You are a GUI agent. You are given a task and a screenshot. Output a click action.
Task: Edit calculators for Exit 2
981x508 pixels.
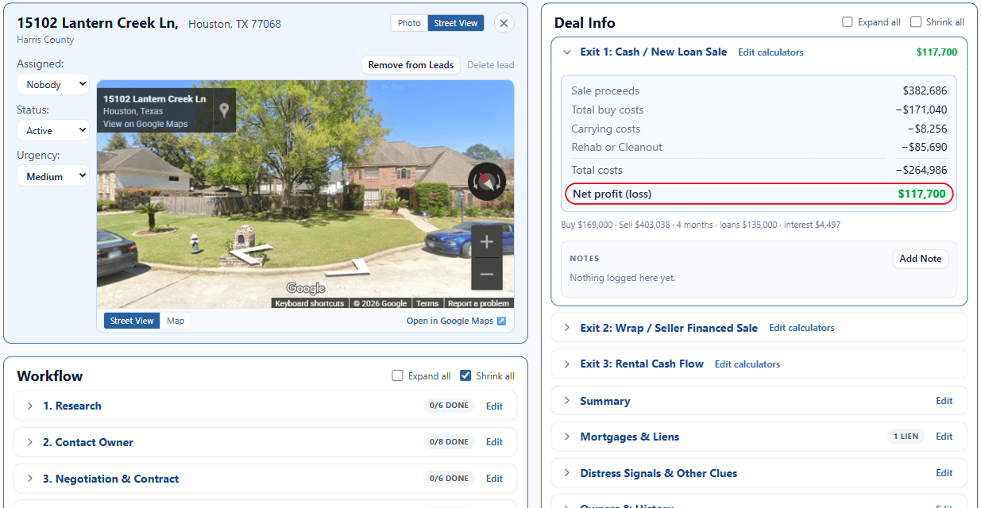pos(801,328)
